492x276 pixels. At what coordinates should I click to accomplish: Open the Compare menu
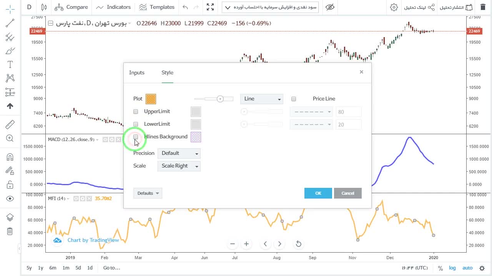(x=71, y=7)
